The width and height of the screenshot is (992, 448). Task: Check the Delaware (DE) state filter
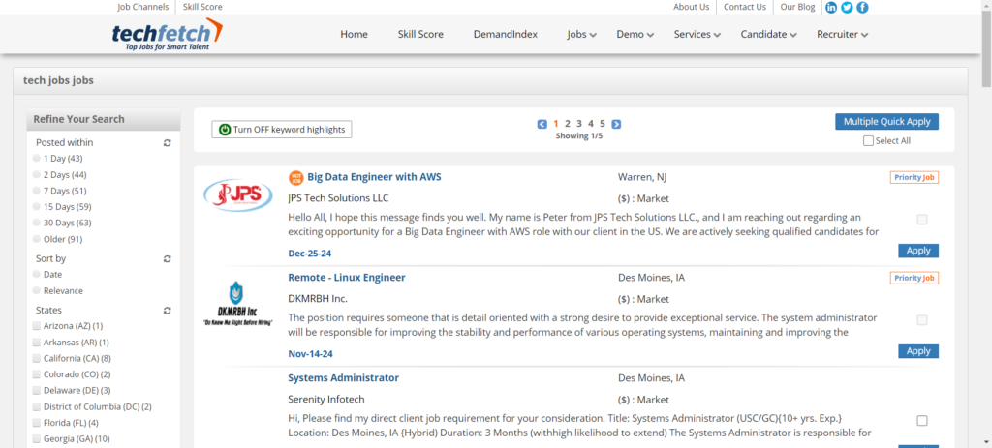tap(37, 391)
